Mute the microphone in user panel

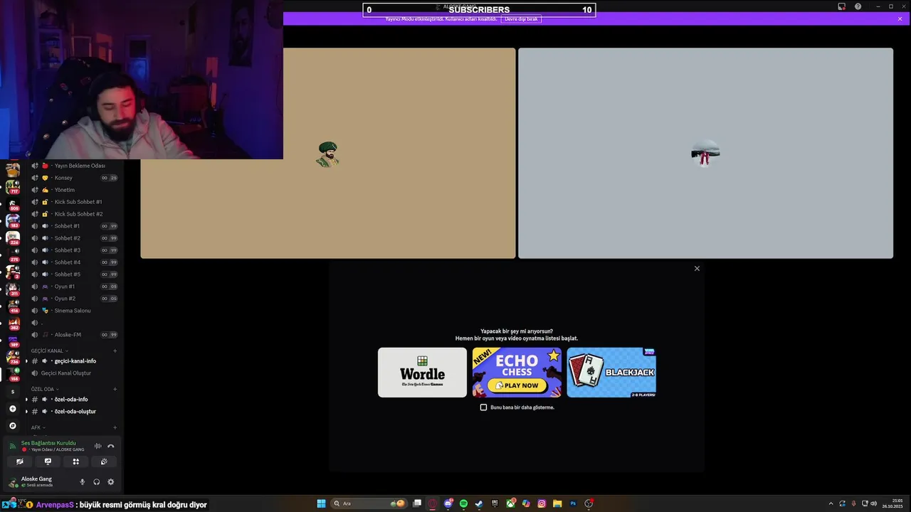pyautogui.click(x=82, y=482)
